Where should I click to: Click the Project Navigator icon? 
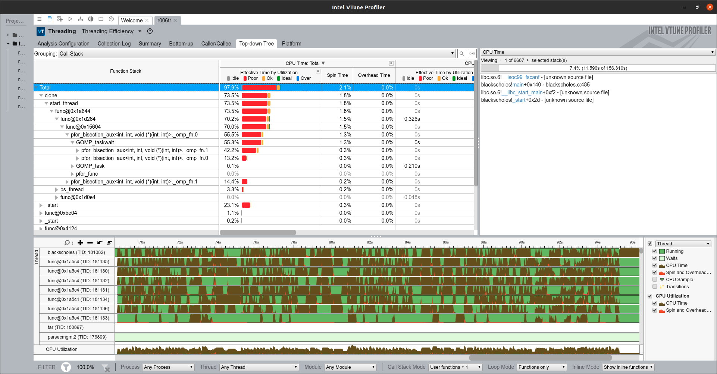pos(50,19)
